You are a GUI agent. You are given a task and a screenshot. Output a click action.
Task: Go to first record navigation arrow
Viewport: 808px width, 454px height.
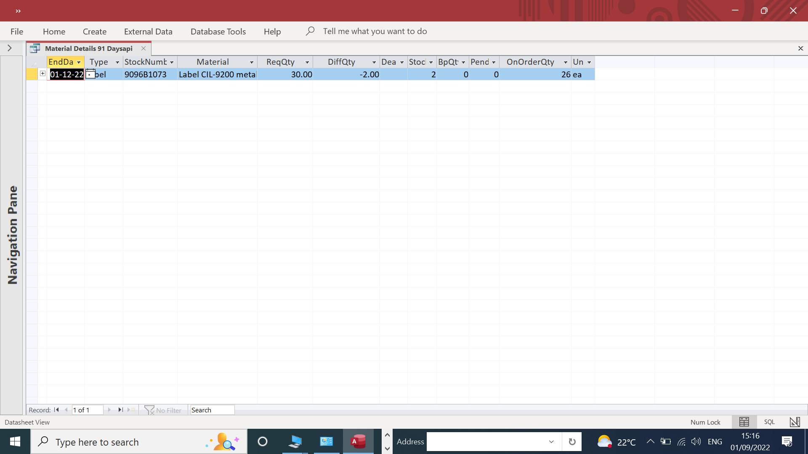coord(56,410)
